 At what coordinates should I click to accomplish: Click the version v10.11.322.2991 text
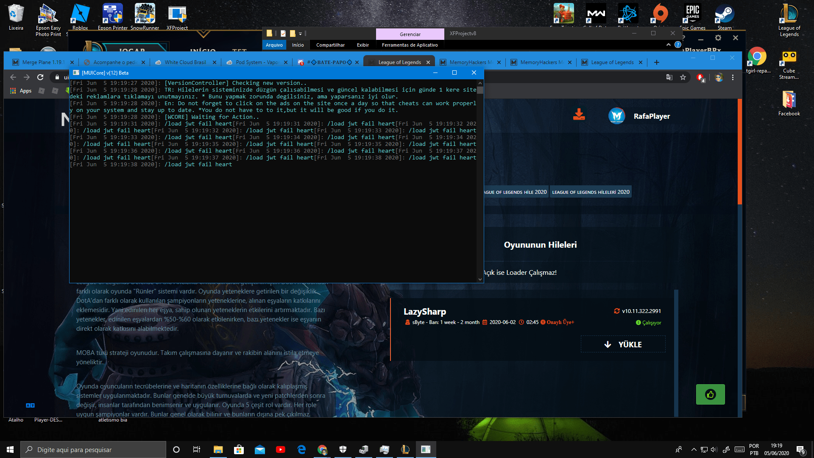click(x=641, y=311)
